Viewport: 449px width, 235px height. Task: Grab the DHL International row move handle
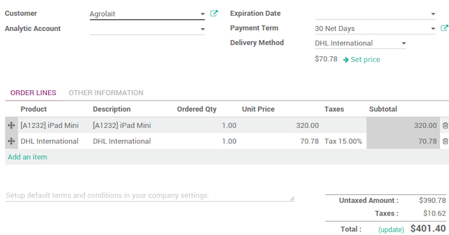(11, 141)
